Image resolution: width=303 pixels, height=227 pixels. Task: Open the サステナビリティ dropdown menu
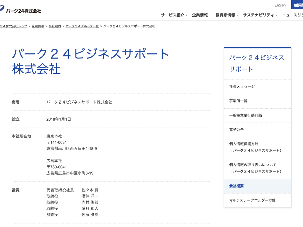point(260,15)
